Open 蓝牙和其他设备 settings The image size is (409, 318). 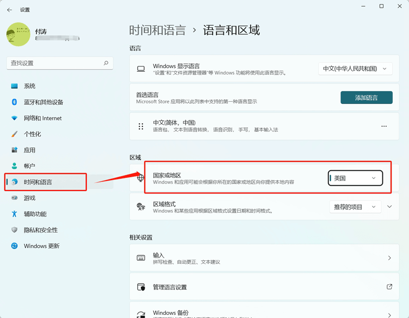pos(60,102)
